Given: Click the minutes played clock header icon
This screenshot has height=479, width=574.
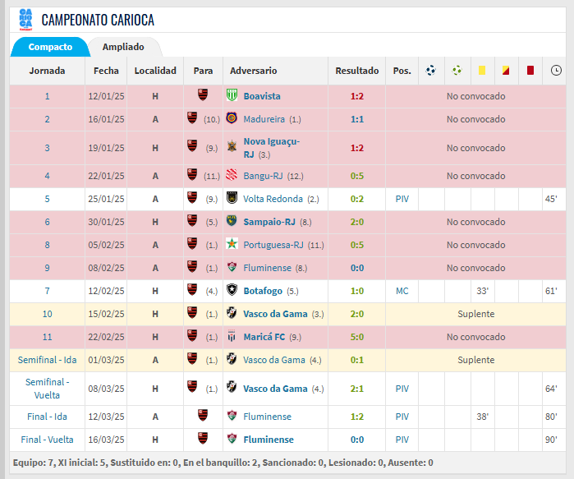Looking at the screenshot, I should point(556,70).
